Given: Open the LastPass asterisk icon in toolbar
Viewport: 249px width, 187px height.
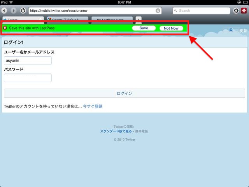Looking at the screenshot, I should pos(244,11).
